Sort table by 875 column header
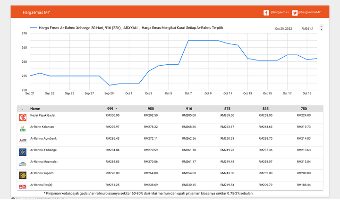The image size is (340, 203). [227, 109]
